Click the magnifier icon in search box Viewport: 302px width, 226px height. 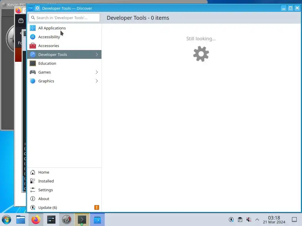click(x=33, y=18)
